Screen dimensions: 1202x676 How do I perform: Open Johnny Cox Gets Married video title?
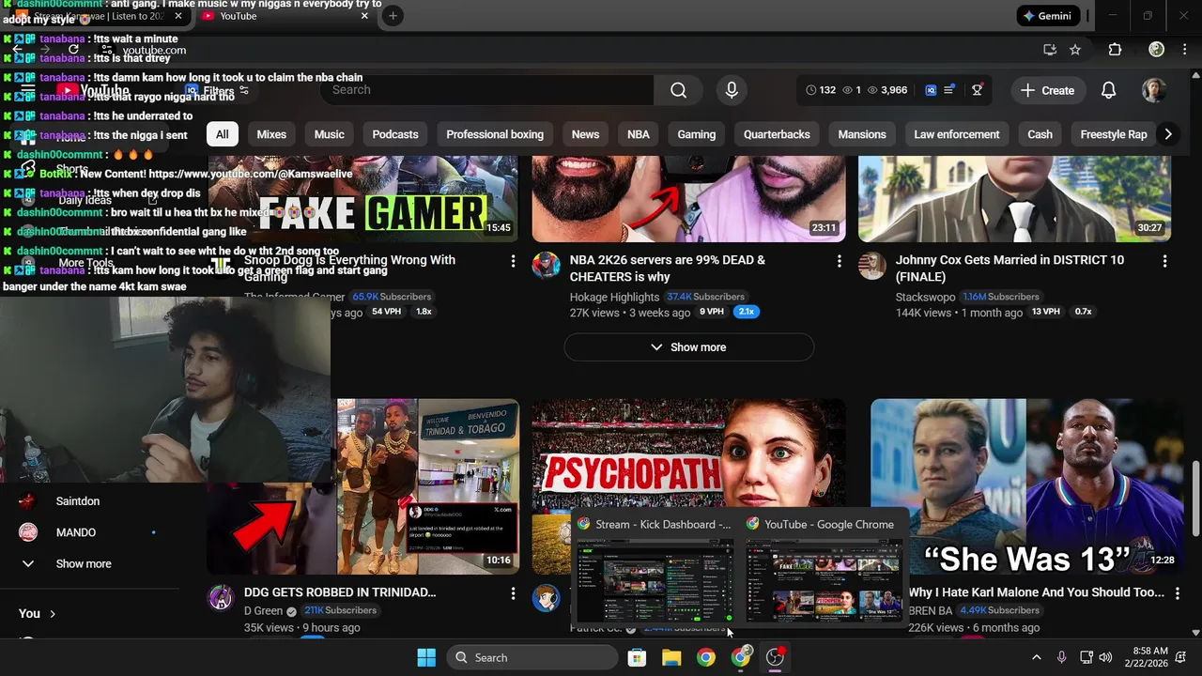pos(1009,269)
